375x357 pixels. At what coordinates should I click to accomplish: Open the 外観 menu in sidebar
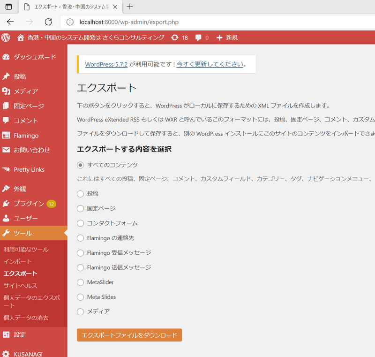[20, 189]
